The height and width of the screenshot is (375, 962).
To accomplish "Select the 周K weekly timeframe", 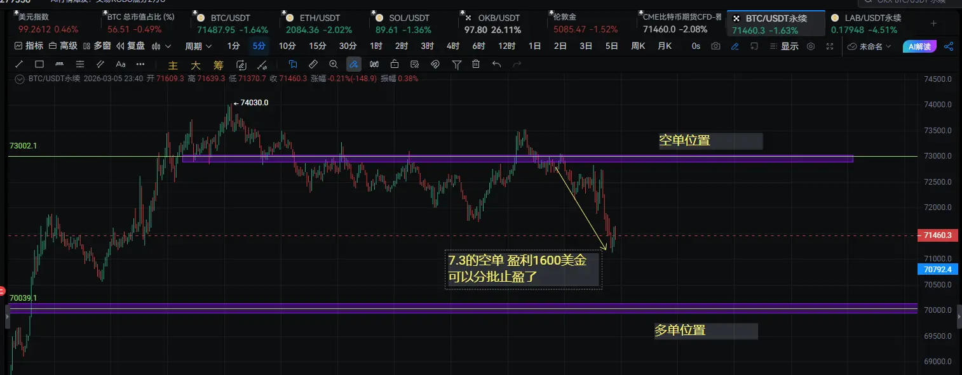I will tap(638, 46).
